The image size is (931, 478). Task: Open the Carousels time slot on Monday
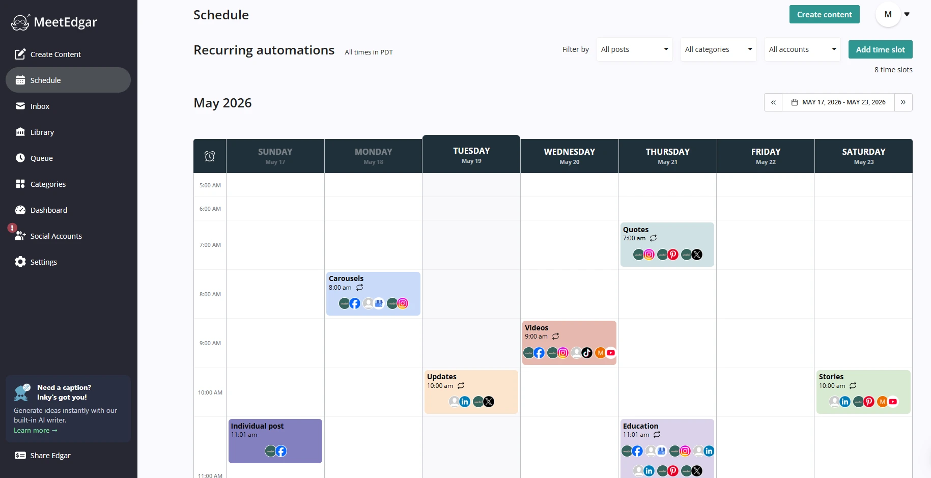coord(373,294)
